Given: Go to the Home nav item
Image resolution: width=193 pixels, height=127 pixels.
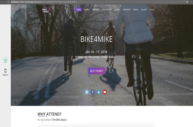Looking at the screenshot, I should 79,10.
